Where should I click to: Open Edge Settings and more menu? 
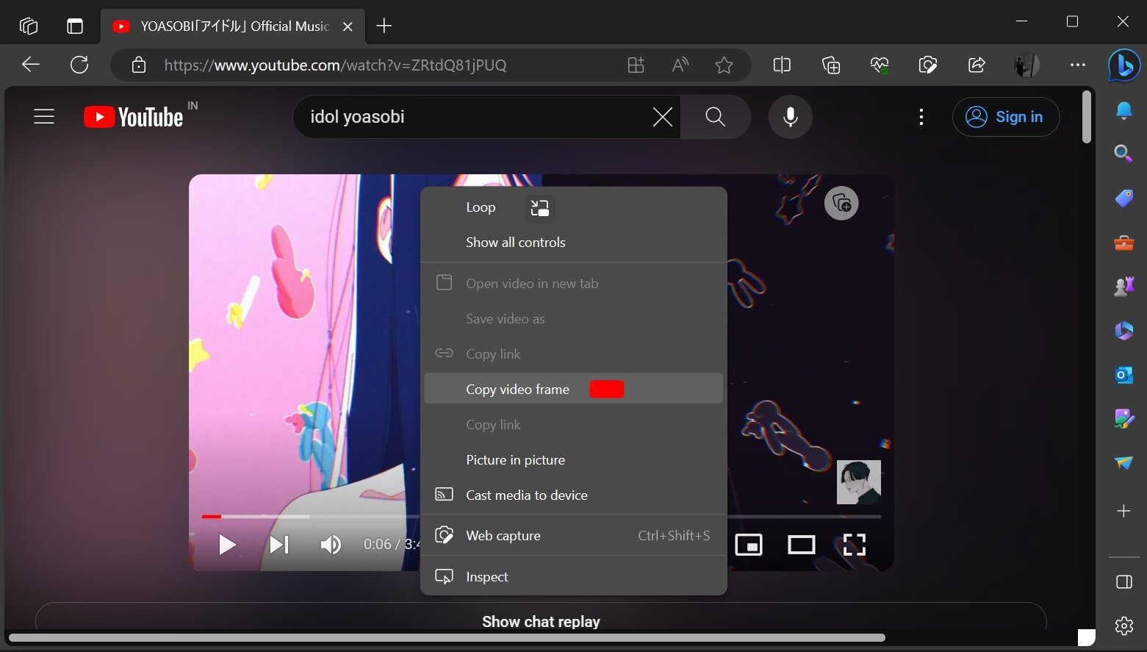[1078, 65]
